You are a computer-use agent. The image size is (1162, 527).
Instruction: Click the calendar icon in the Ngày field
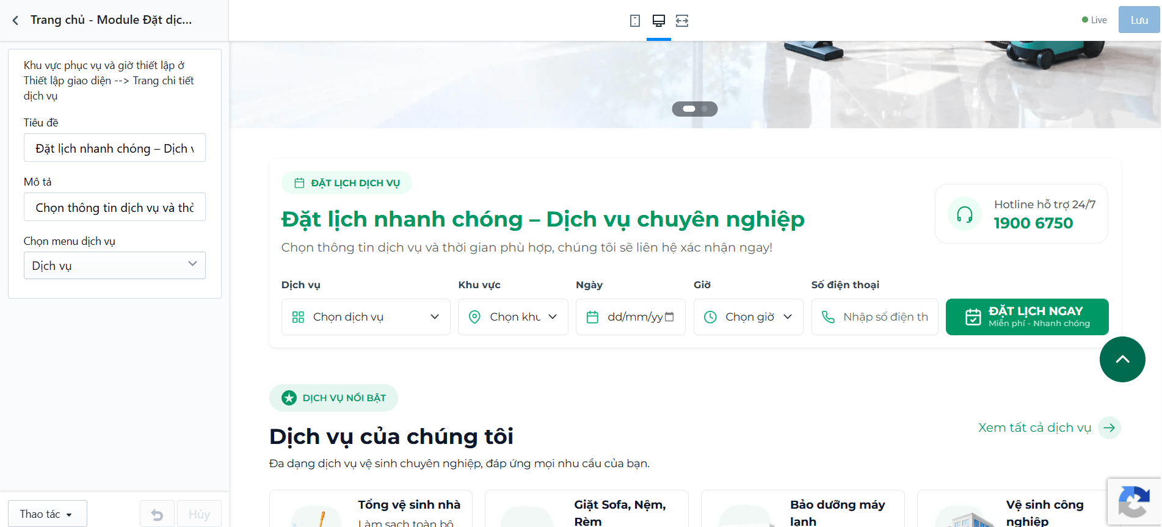pyautogui.click(x=592, y=317)
